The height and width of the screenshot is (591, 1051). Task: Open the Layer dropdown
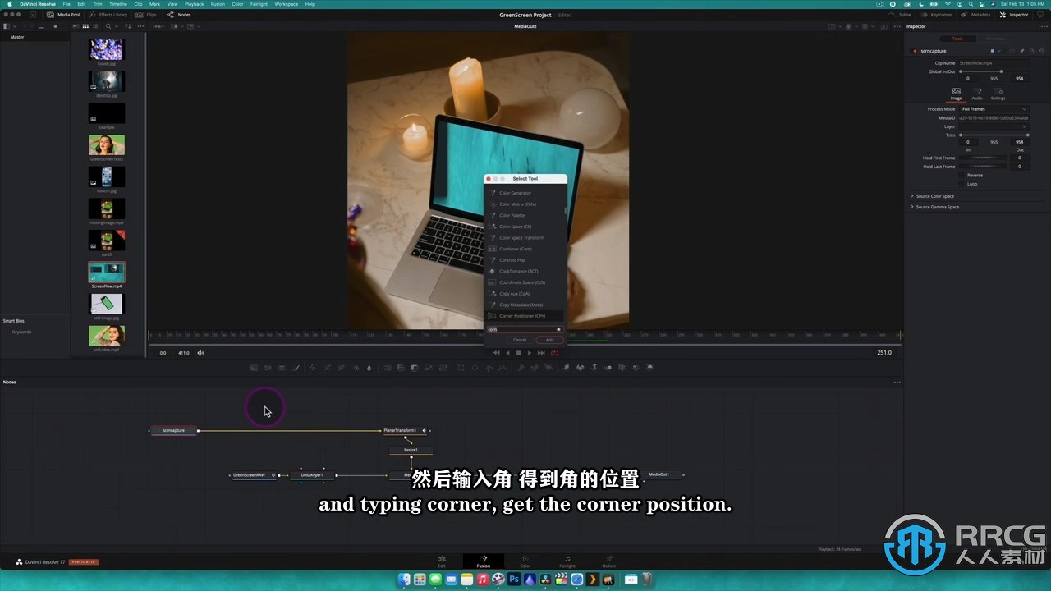tap(994, 126)
